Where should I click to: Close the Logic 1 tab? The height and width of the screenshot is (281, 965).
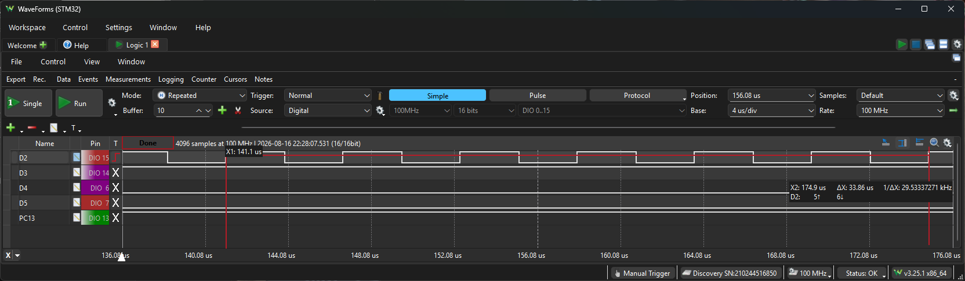(155, 44)
